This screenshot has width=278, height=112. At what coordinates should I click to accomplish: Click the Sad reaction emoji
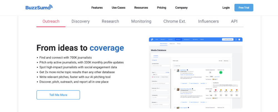point(221,90)
